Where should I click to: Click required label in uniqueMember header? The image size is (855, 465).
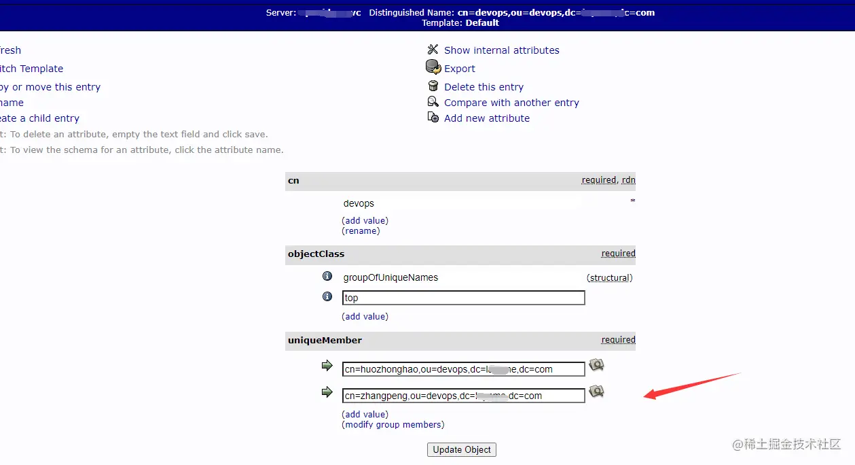coord(618,340)
